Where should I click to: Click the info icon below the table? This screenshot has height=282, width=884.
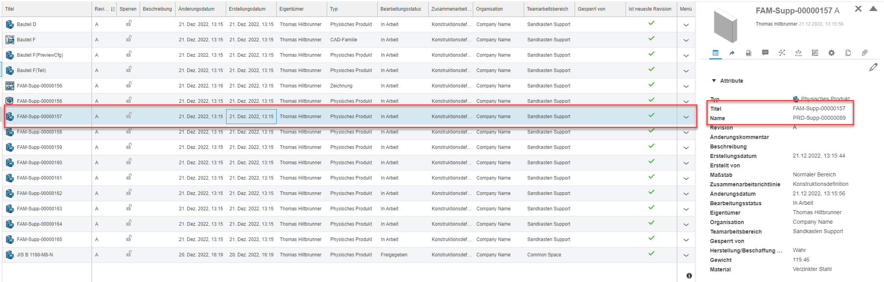pyautogui.click(x=689, y=276)
